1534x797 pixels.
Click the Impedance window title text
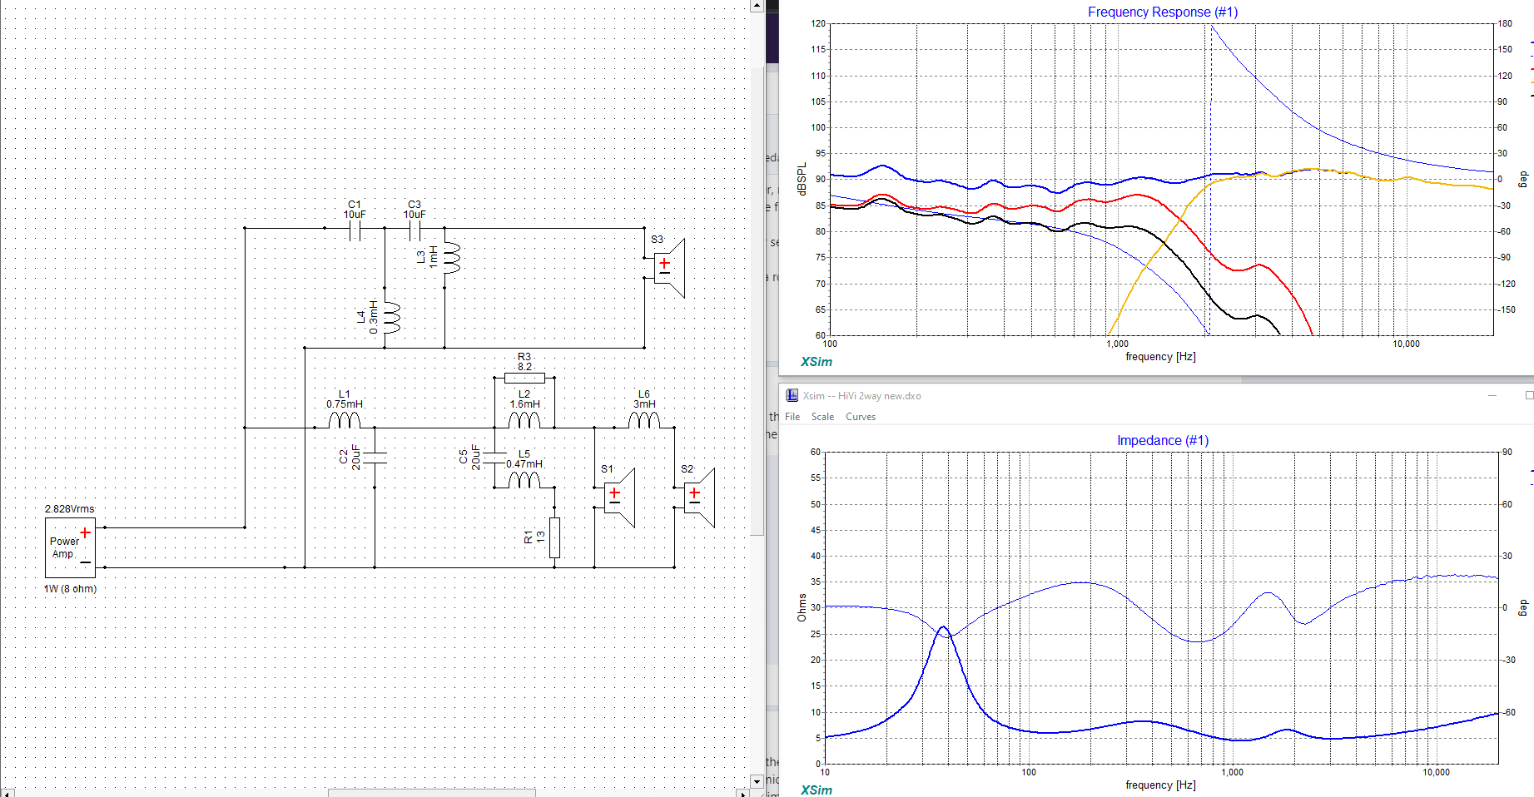862,396
